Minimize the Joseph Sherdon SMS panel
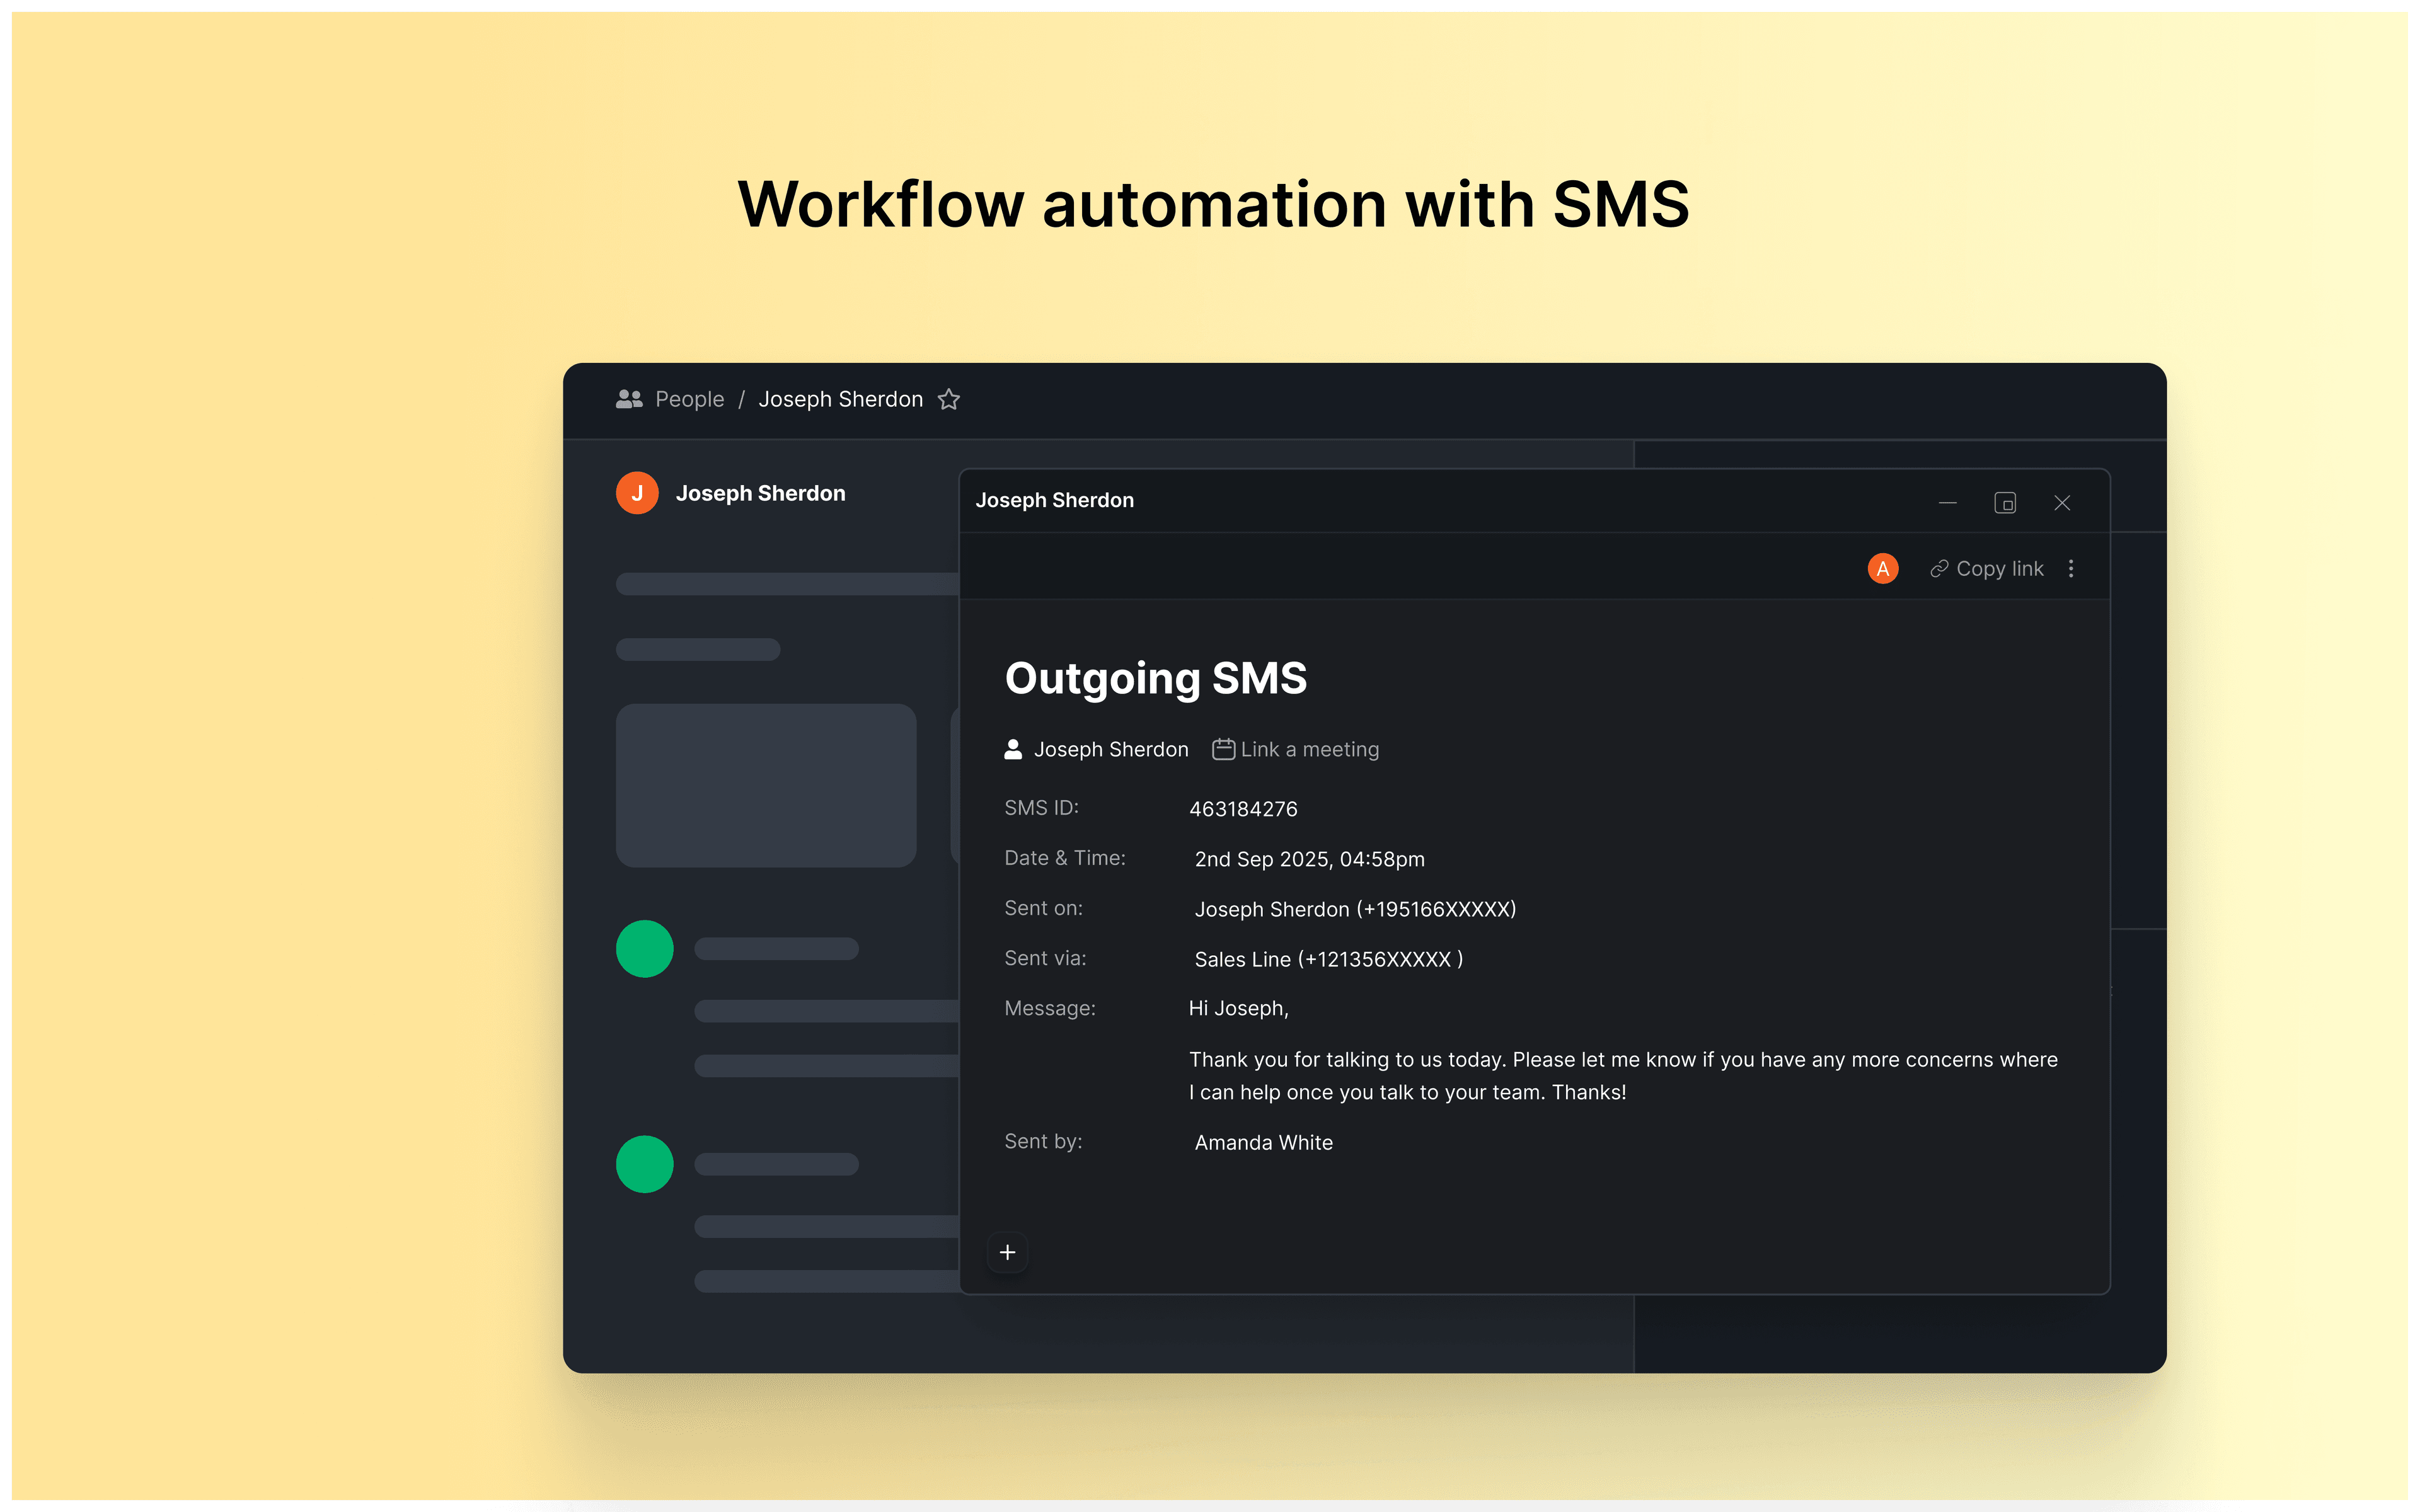The image size is (2420, 1512). coord(1947,502)
